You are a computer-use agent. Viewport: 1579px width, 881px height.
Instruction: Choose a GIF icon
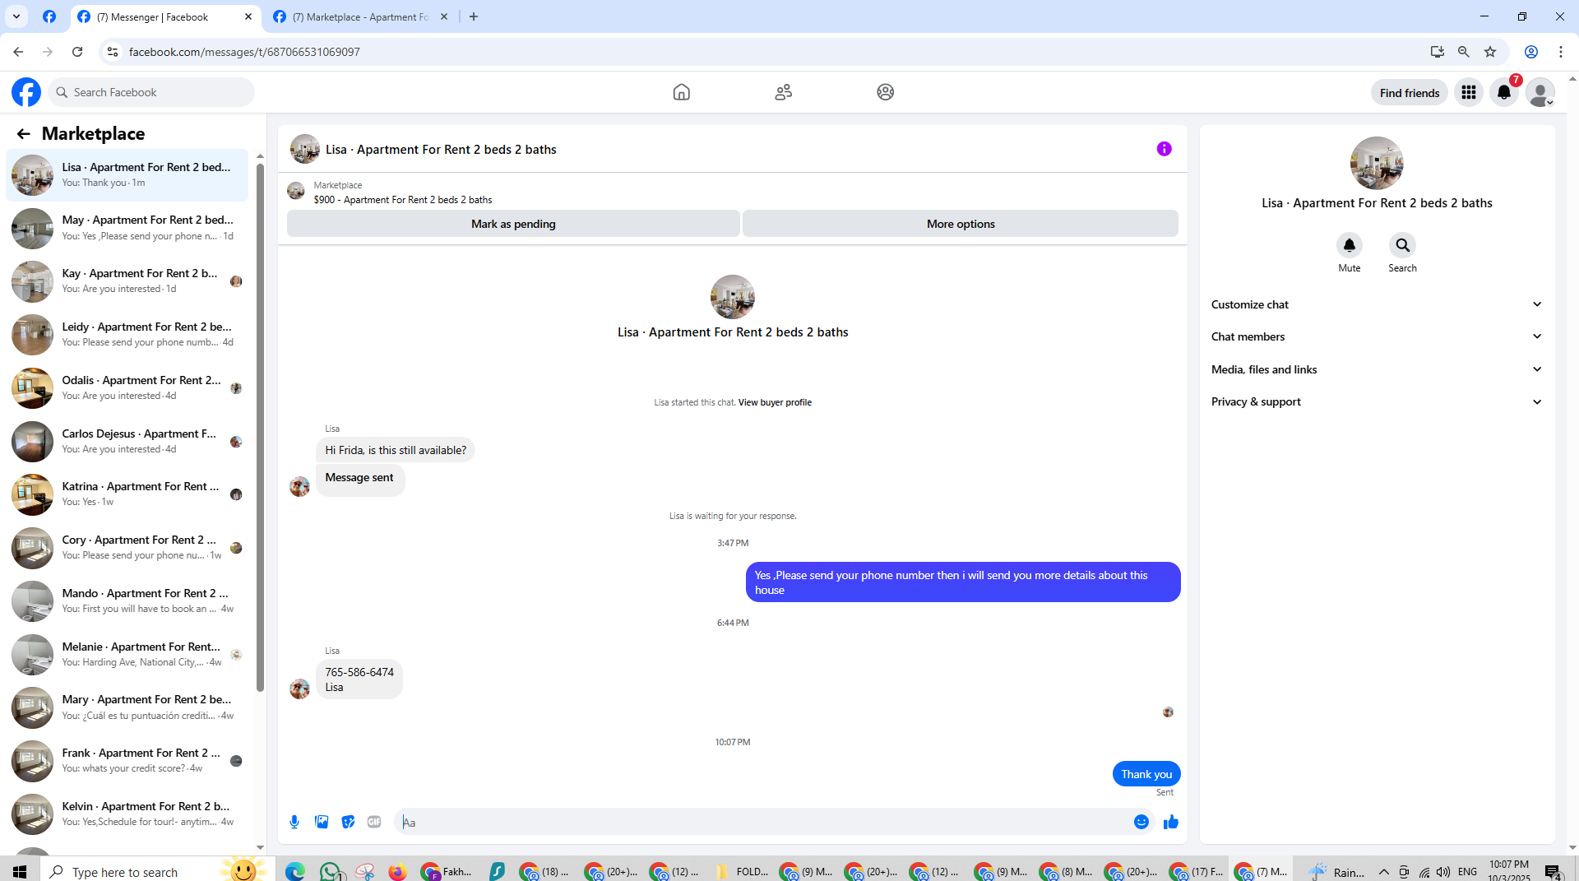(x=374, y=822)
